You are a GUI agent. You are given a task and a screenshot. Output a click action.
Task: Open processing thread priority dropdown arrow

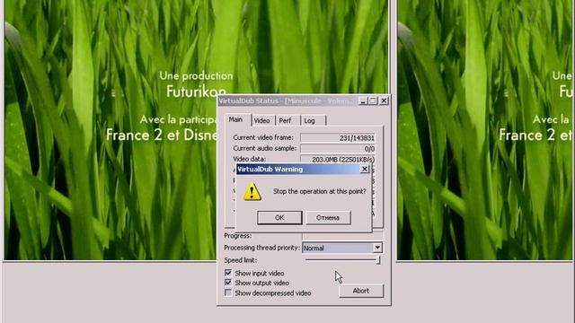click(377, 248)
